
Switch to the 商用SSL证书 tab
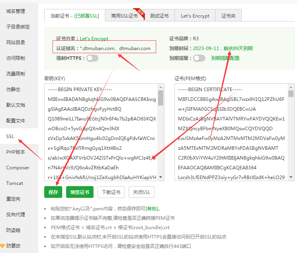pos(124,16)
